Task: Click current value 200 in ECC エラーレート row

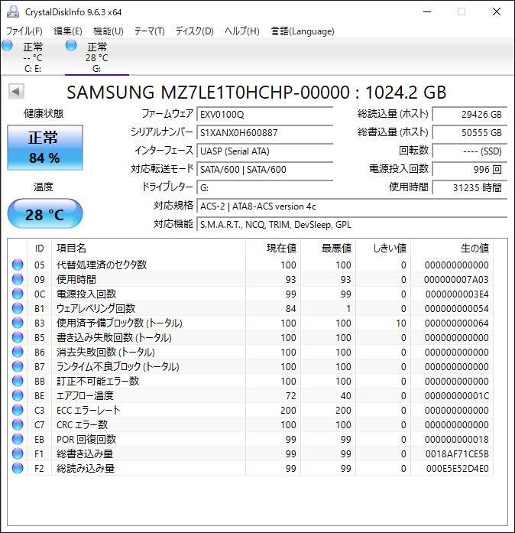Action: [x=288, y=411]
